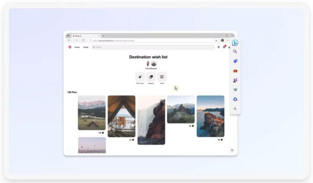Image resolution: width=313 pixels, height=183 pixels.
Task: Click the browser forward arrow
Action: [76, 40]
